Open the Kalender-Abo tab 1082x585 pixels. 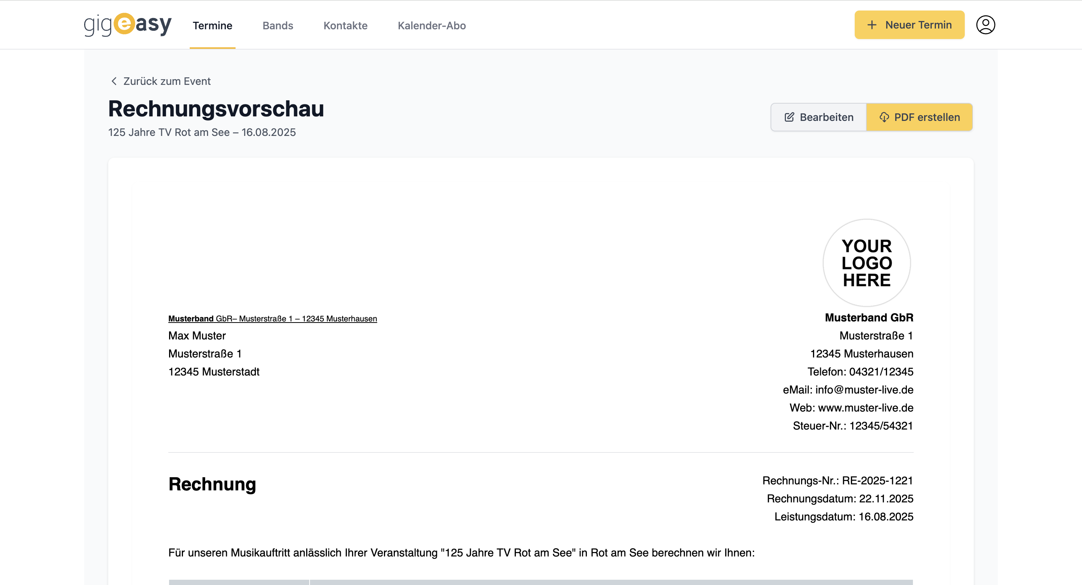click(x=431, y=26)
